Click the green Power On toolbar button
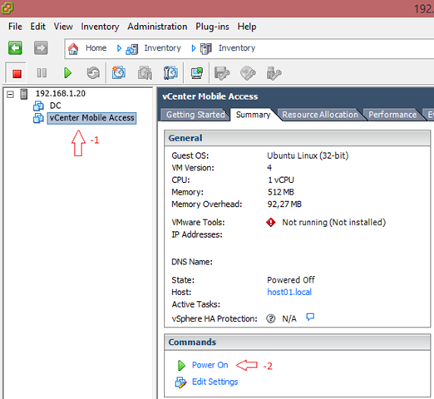The width and height of the screenshot is (434, 399). 67,73
